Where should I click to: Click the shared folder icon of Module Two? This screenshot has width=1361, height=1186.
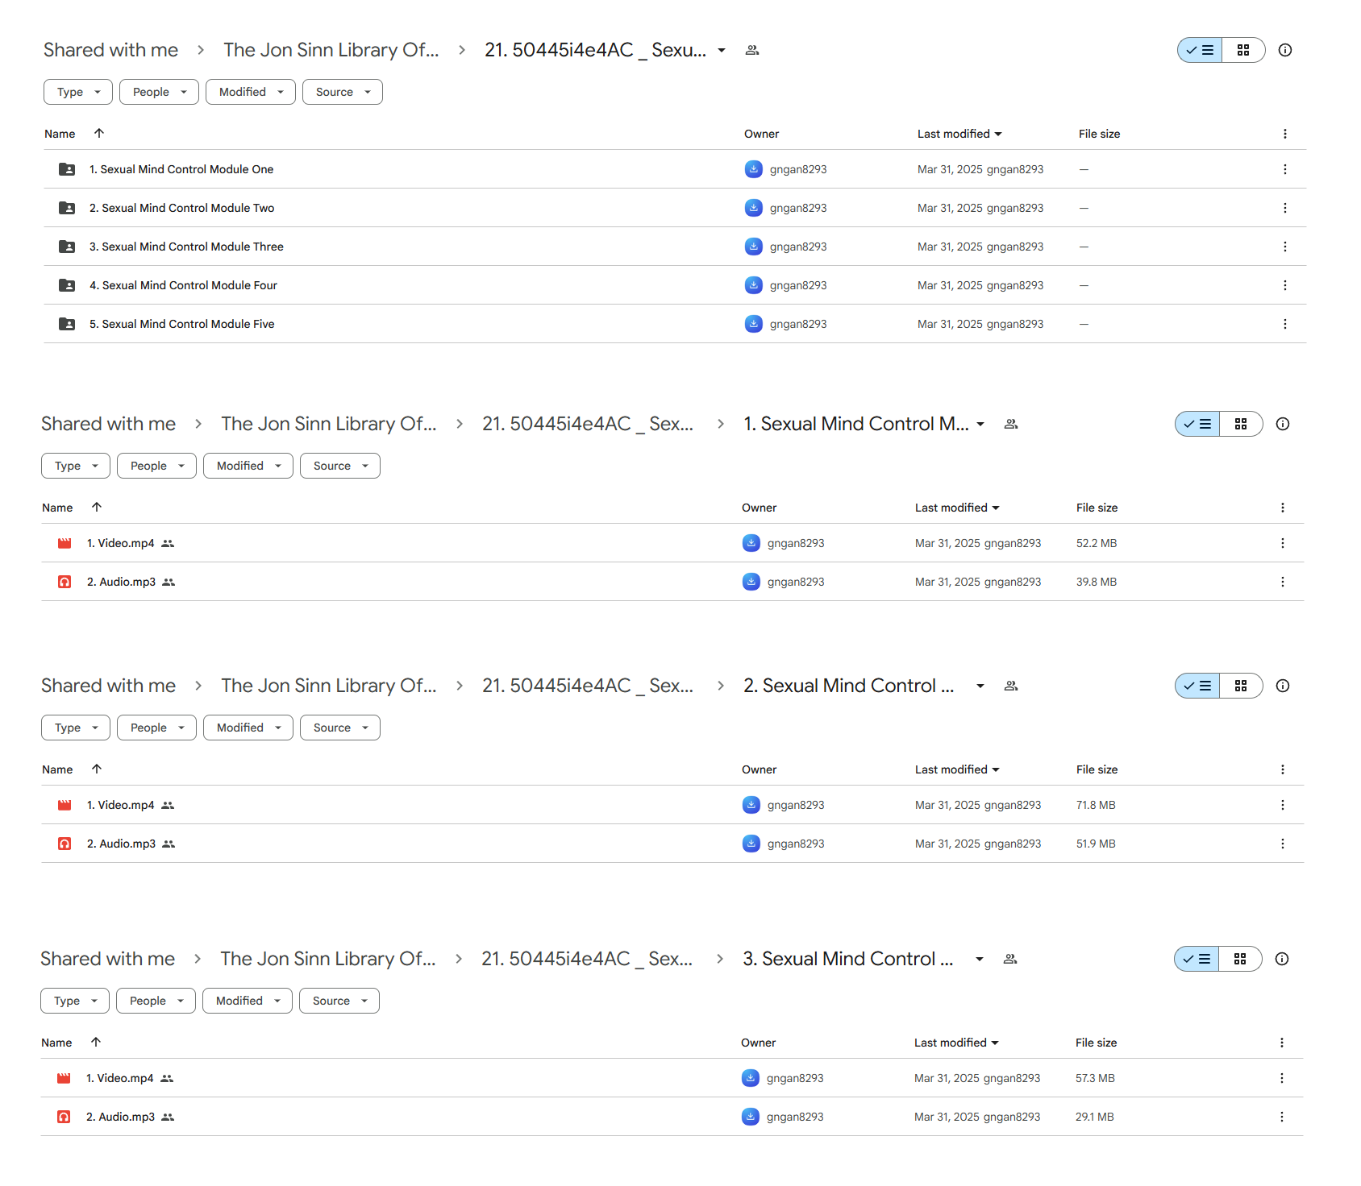[x=67, y=208]
